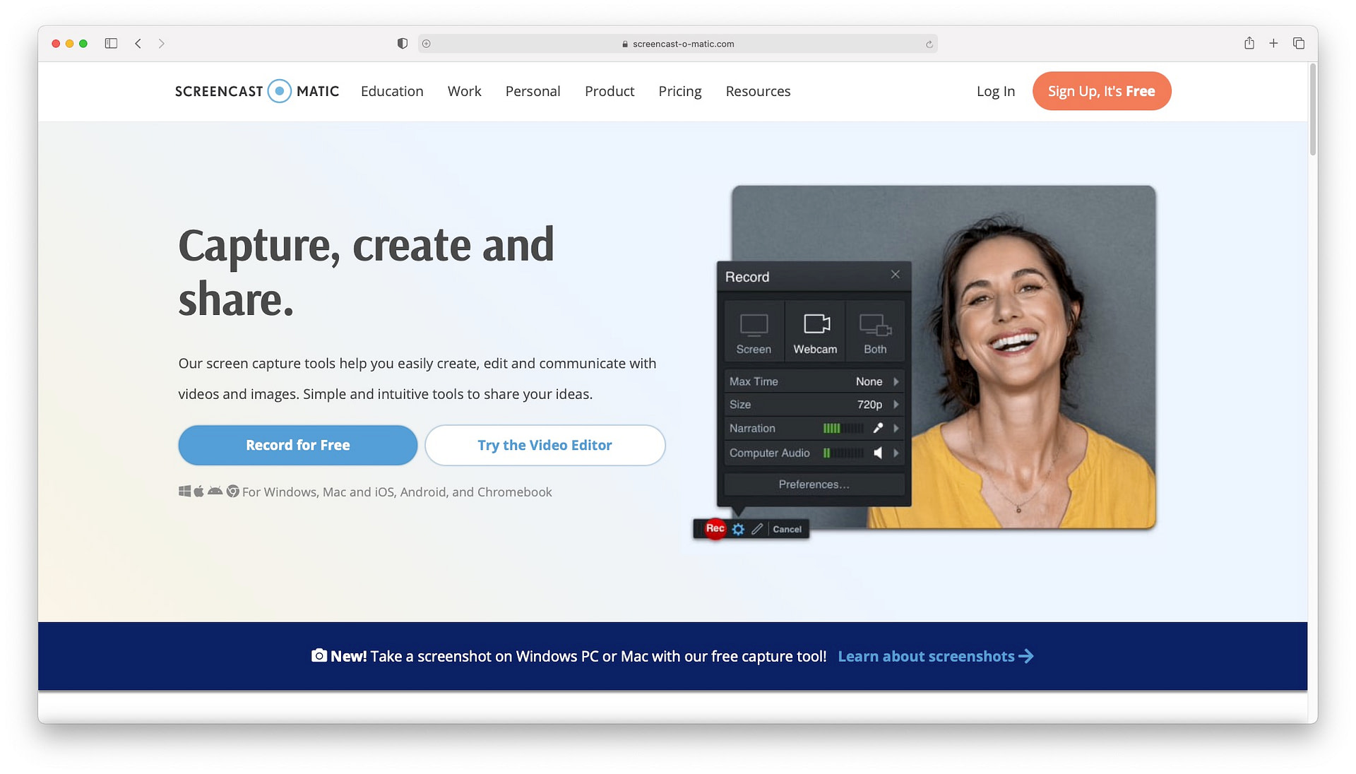The height and width of the screenshot is (774, 1356).
Task: Click the annotation pencil tool
Action: [756, 529]
